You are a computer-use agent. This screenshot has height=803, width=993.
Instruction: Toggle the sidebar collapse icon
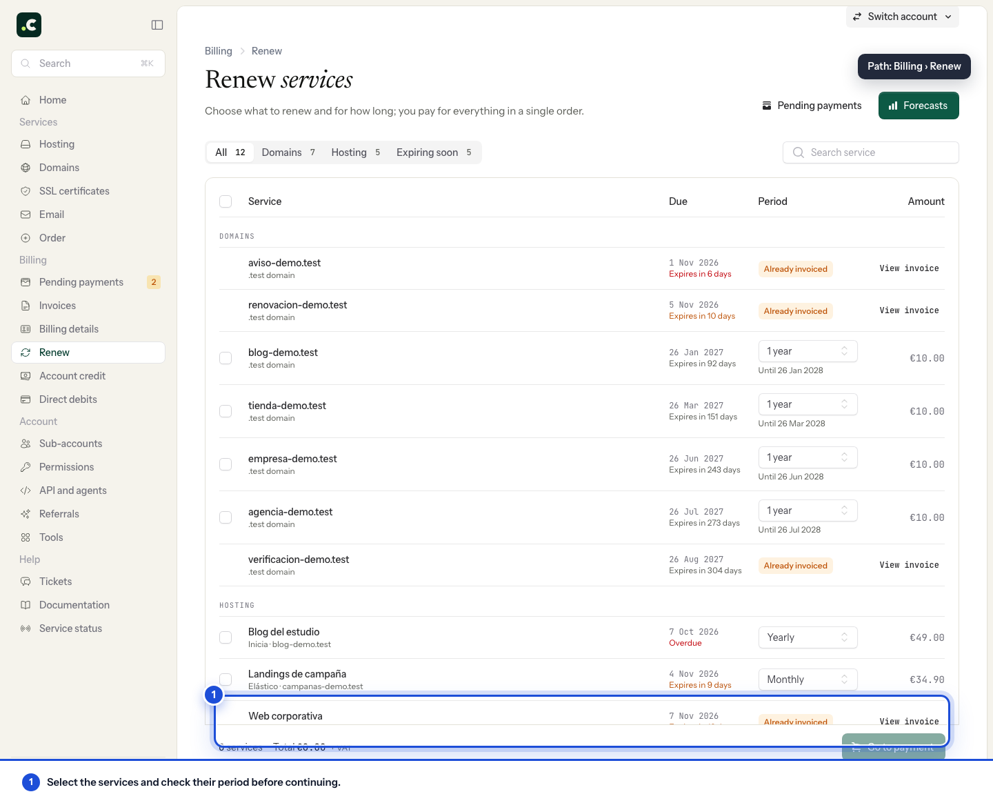(157, 25)
